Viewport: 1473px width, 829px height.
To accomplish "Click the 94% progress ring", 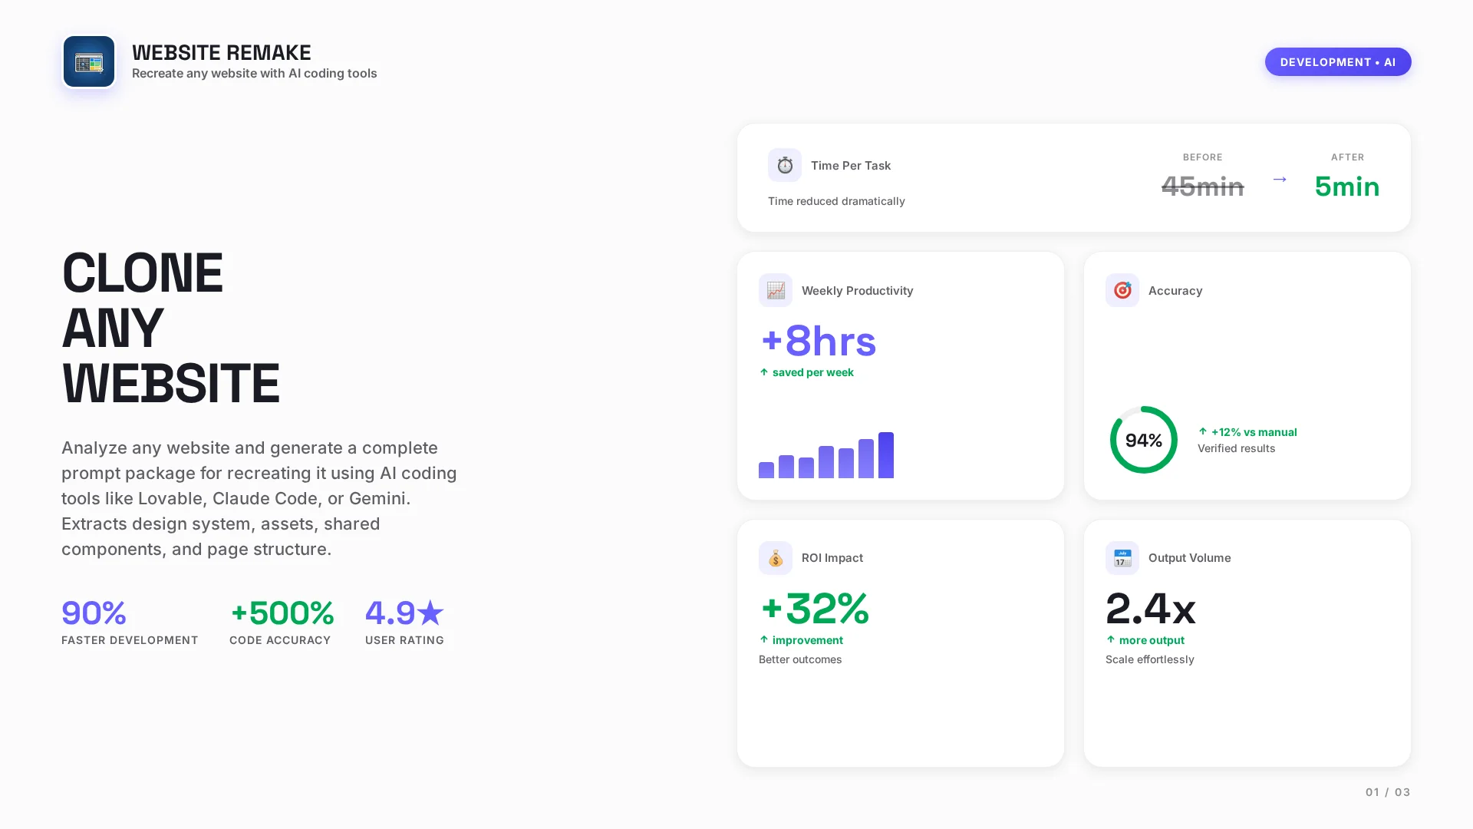I will point(1143,440).
